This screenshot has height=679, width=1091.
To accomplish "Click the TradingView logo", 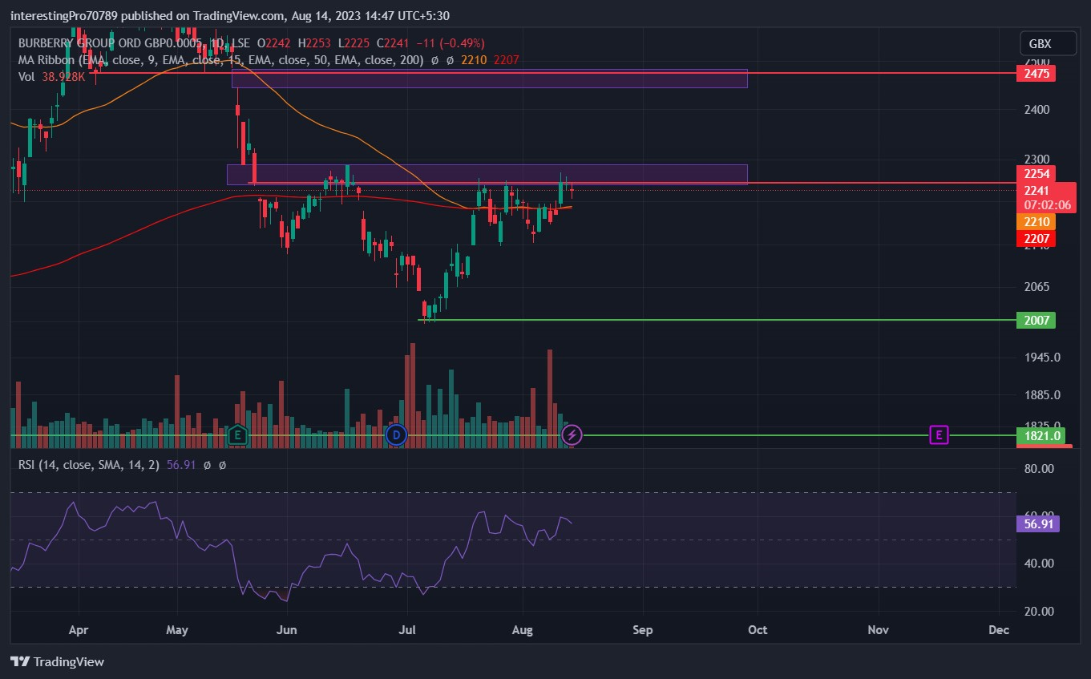I will coord(58,662).
